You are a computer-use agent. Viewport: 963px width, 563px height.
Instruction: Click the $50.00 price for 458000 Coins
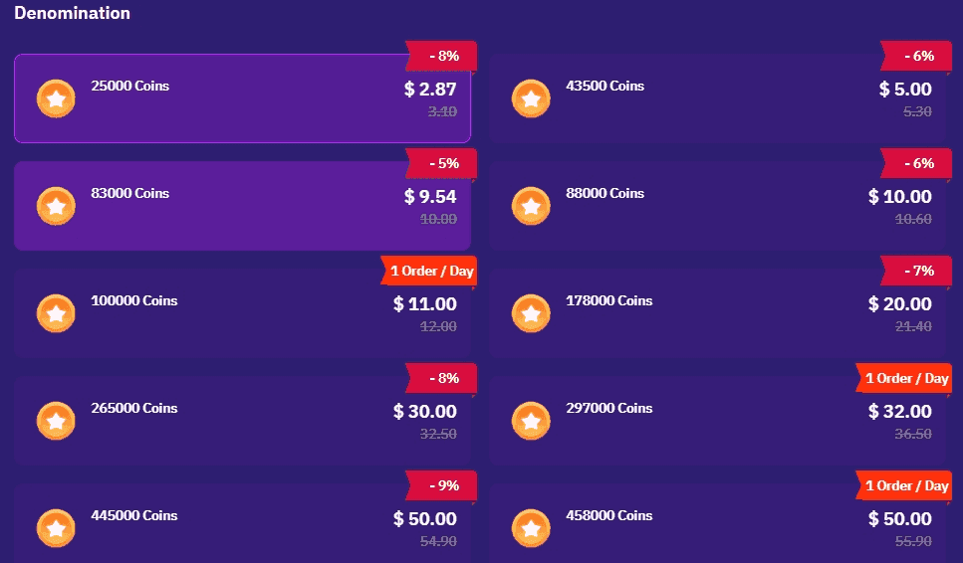[x=900, y=519]
